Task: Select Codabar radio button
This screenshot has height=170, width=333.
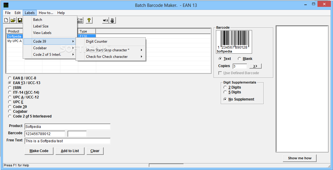Action: [10, 111]
